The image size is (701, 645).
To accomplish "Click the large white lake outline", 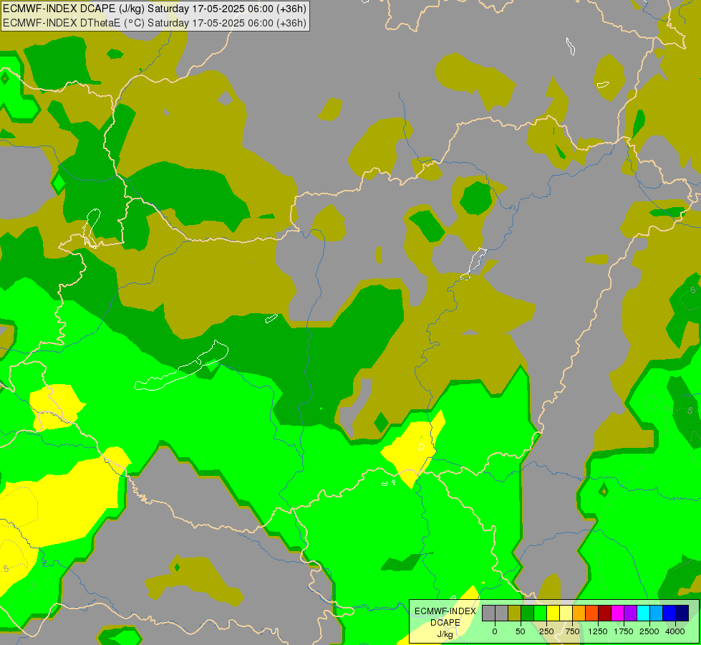I will click(x=181, y=365).
